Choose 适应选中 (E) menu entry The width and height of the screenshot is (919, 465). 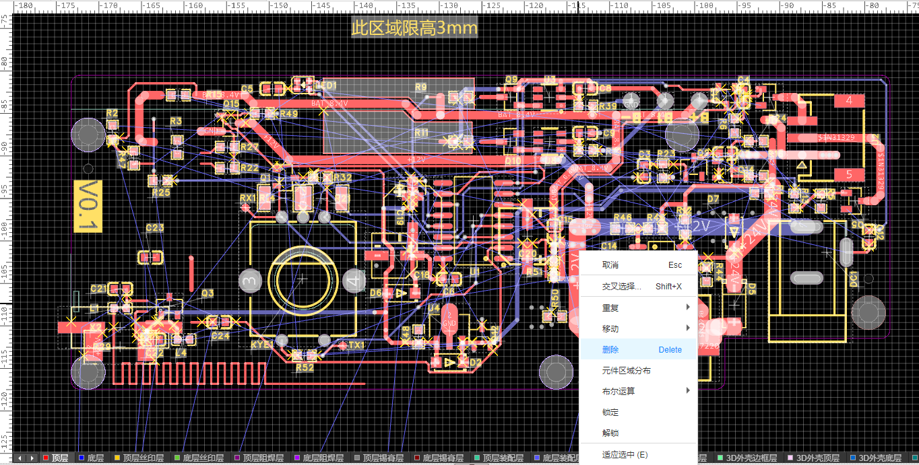(625, 455)
